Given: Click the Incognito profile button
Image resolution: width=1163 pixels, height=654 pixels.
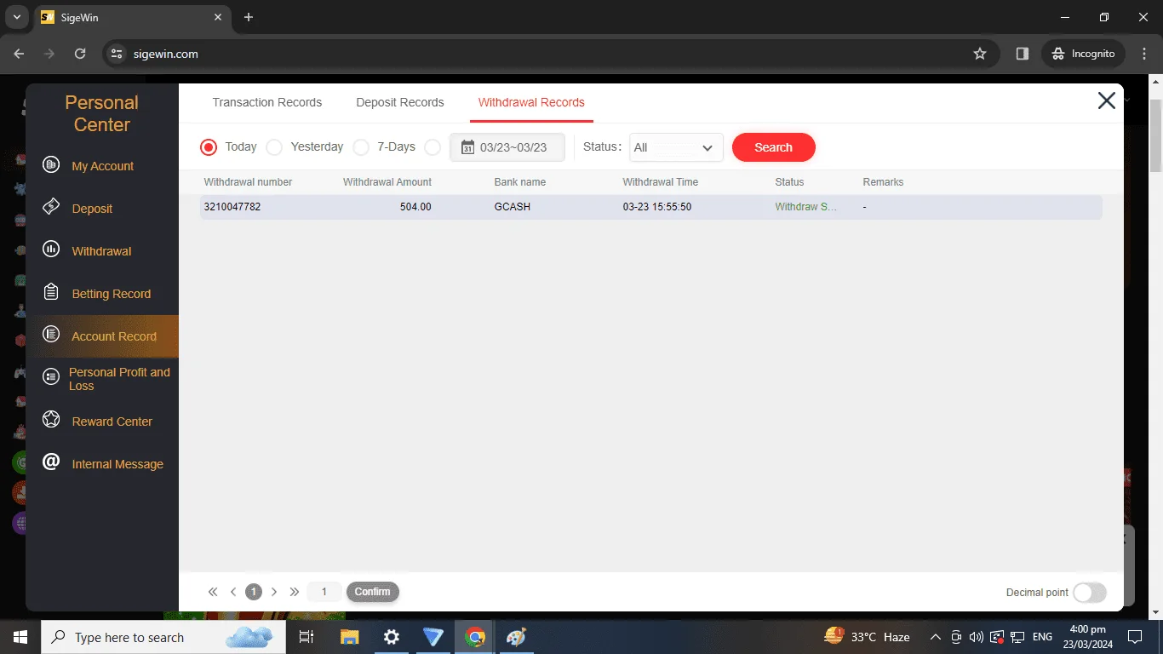Looking at the screenshot, I should pyautogui.click(x=1083, y=54).
